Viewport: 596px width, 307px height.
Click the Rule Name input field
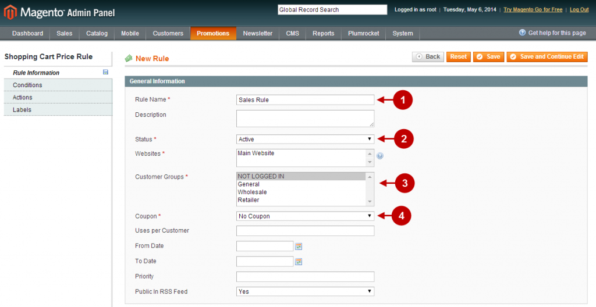tap(305, 100)
